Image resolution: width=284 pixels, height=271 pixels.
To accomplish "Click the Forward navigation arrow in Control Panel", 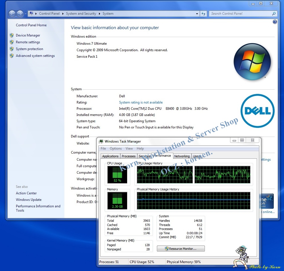I will pos(20,14).
